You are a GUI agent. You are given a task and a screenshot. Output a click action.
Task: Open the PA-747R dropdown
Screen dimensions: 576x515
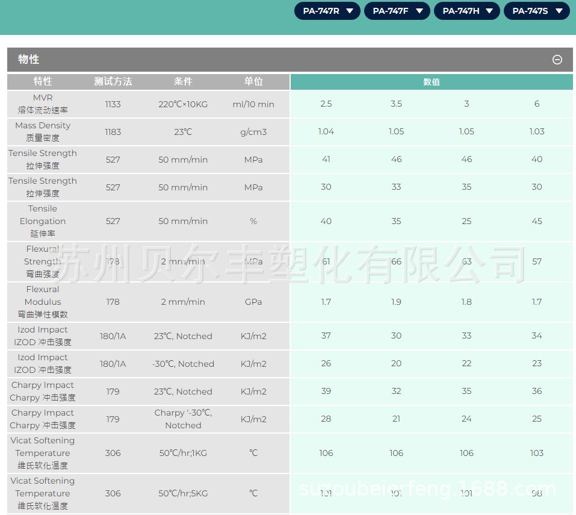[x=327, y=11]
